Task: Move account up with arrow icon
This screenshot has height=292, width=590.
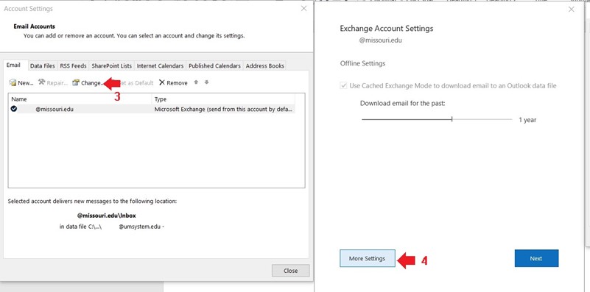Action: click(196, 82)
